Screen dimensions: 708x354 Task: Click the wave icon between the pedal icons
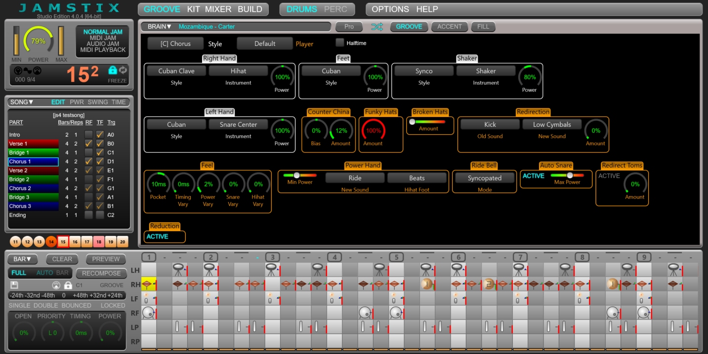[x=28, y=71]
